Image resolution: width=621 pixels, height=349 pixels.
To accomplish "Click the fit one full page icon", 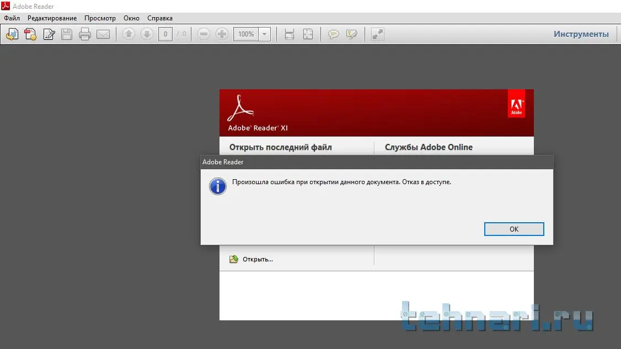I will [308, 34].
